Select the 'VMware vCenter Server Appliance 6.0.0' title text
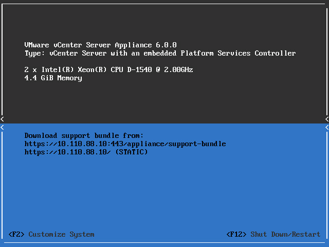 [x=101, y=45]
